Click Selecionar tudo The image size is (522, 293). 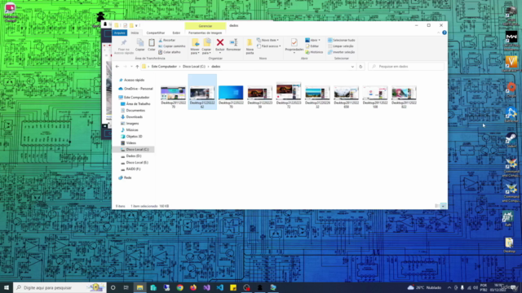342,40
